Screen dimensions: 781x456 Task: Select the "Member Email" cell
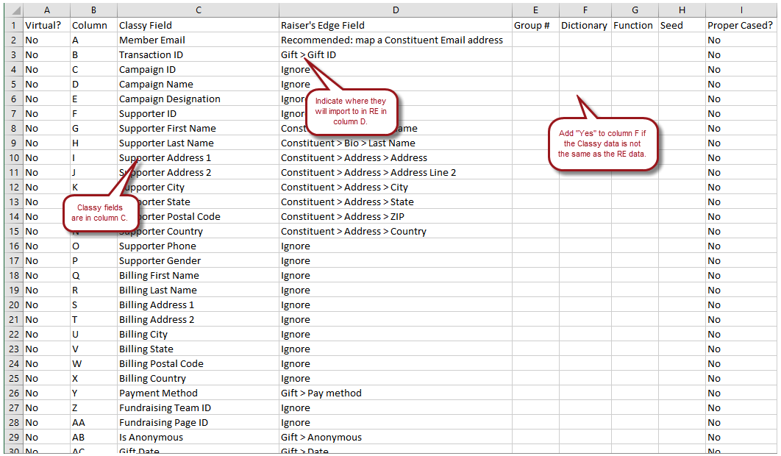point(199,40)
